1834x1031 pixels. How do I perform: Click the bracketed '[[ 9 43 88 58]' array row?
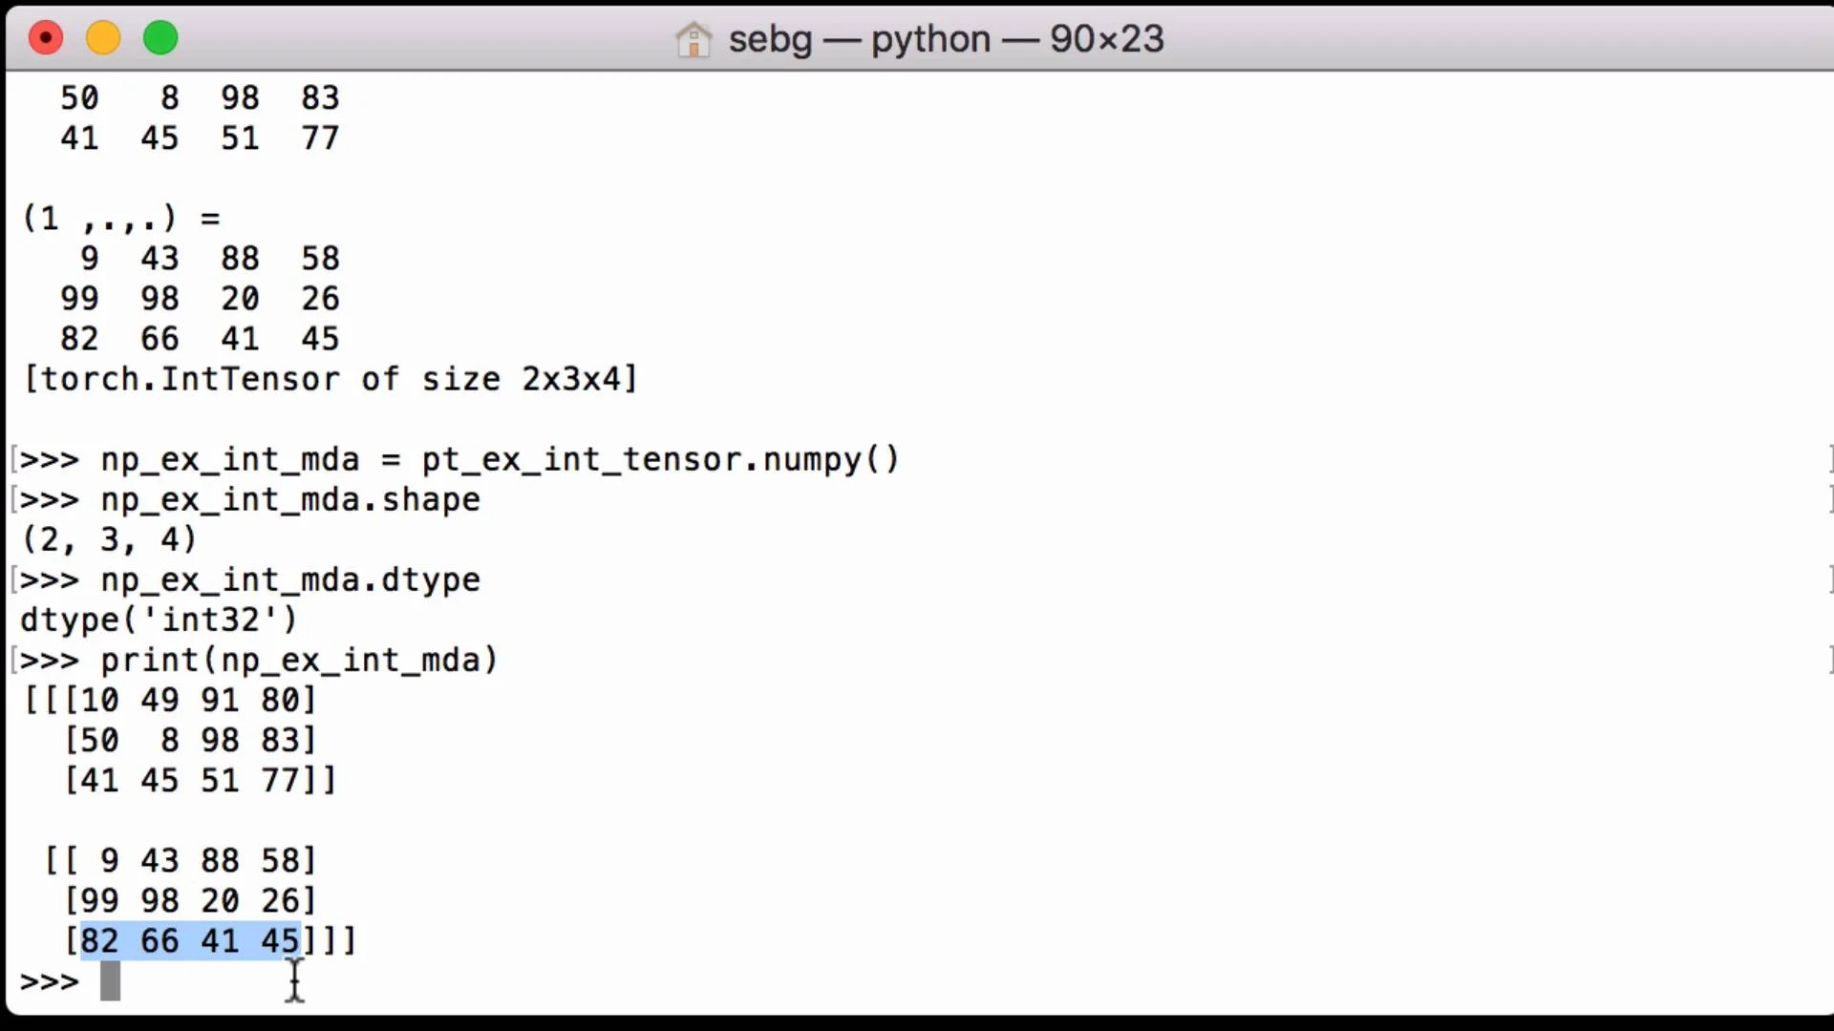pyautogui.click(x=180, y=861)
